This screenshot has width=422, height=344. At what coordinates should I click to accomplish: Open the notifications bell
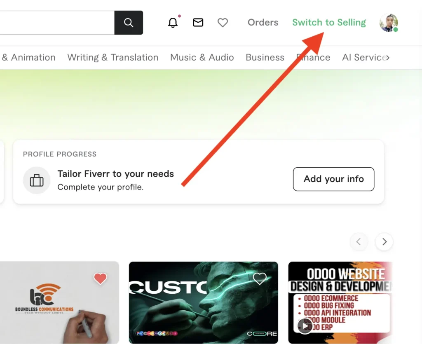tap(173, 23)
